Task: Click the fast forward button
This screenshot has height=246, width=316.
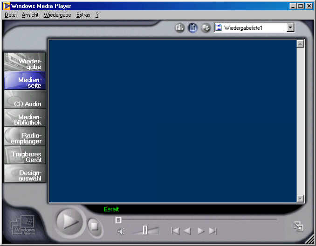Action: [x=200, y=231]
